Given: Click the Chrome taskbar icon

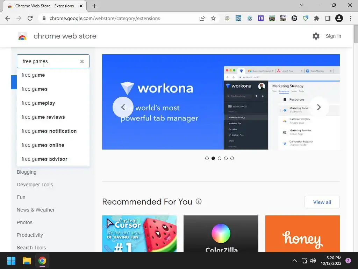Looking at the screenshot, I should pyautogui.click(x=42, y=261).
